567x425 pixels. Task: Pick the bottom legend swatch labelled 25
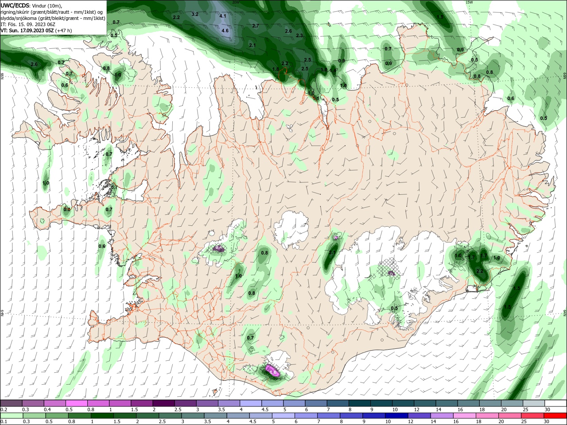point(532,416)
